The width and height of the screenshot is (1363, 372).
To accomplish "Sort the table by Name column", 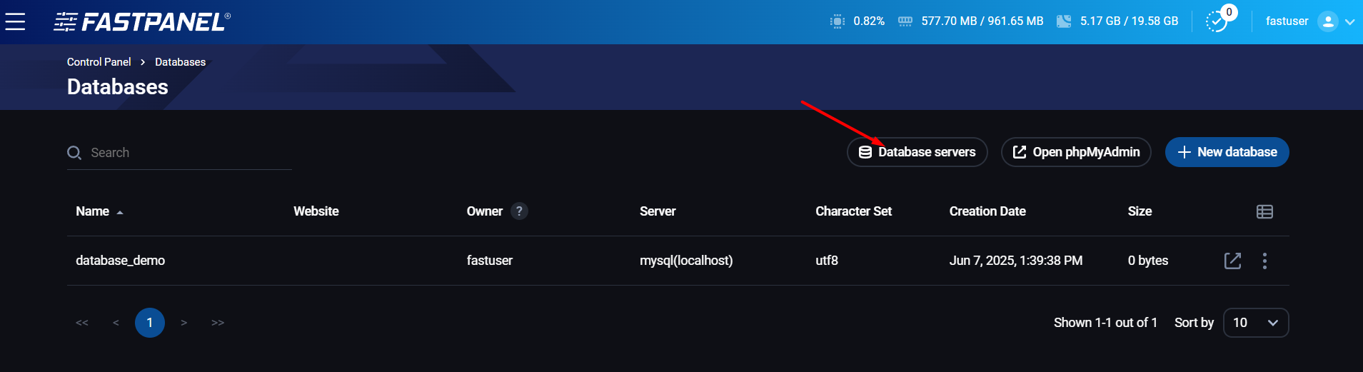I will coord(93,211).
